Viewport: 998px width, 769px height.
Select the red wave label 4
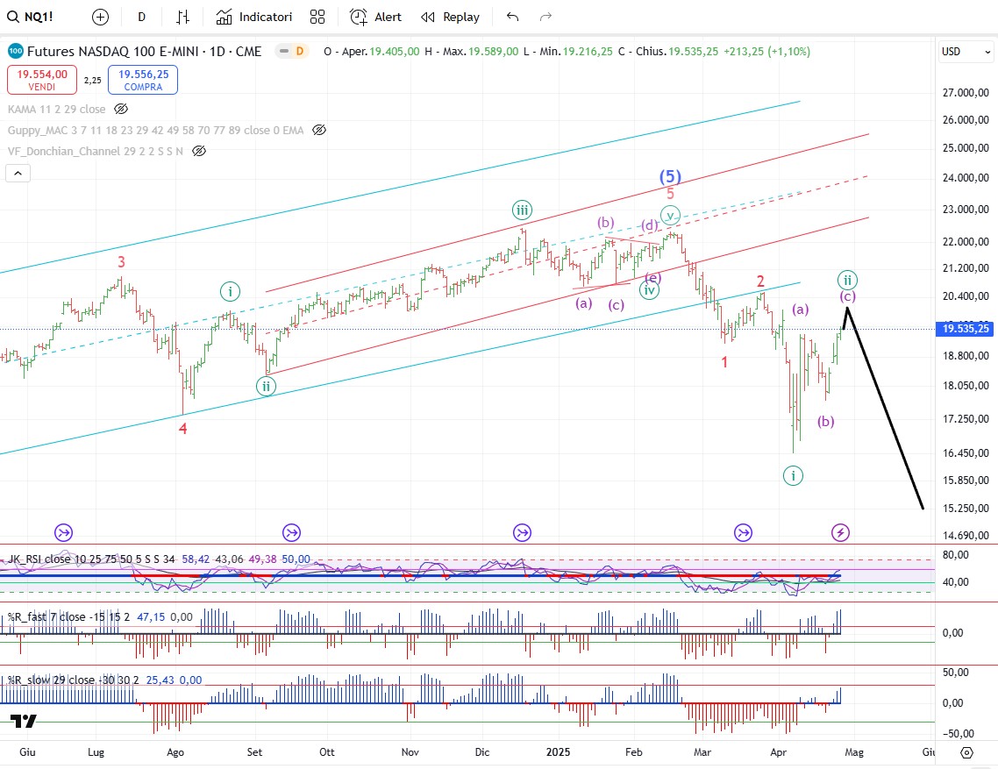(x=182, y=429)
